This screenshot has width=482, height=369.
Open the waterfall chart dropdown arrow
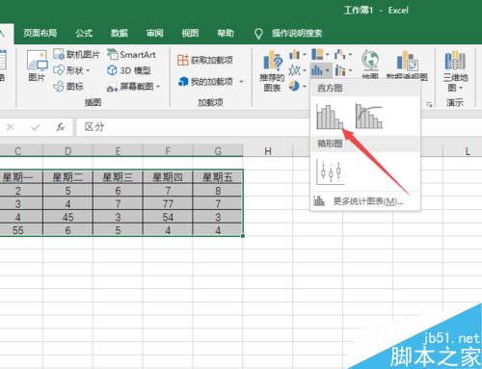pyautogui.click(x=350, y=54)
